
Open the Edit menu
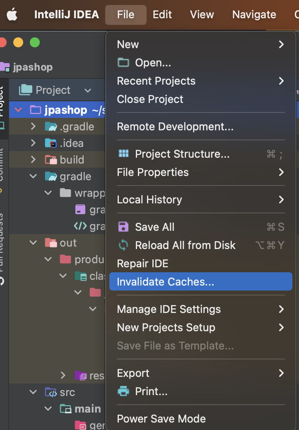[162, 15]
